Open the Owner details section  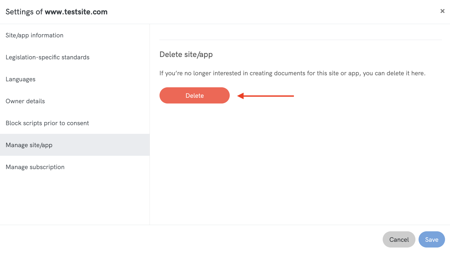coord(25,101)
